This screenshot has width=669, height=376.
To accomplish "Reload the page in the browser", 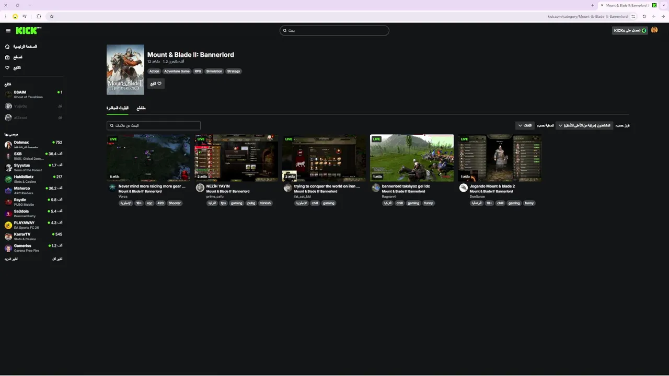I will point(644,16).
